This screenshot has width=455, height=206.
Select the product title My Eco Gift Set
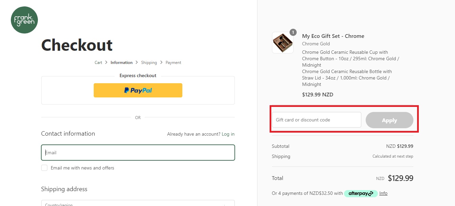[x=333, y=36]
